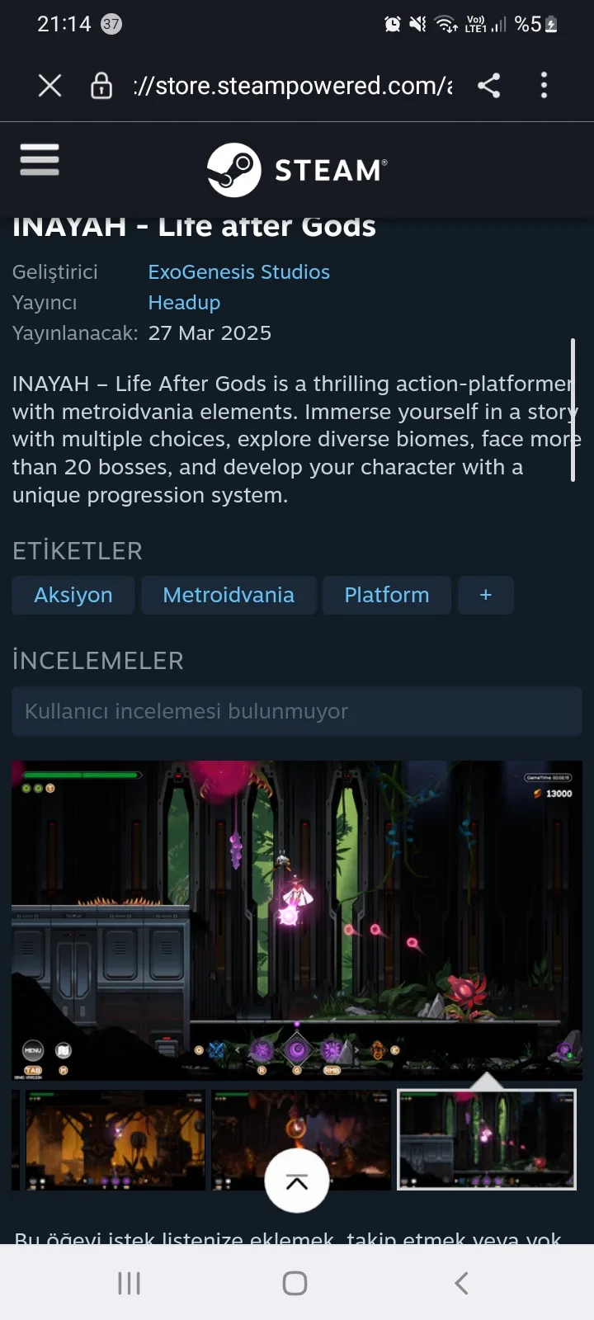Image resolution: width=594 pixels, height=1320 pixels.
Task: Expand more tags with plus button
Action: point(486,595)
